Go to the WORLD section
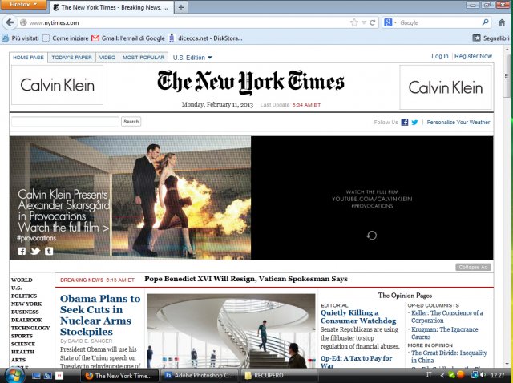This screenshot has height=383, width=513. tap(22, 280)
